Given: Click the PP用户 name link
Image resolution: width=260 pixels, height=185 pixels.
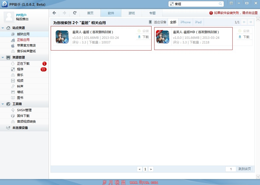Looking at the screenshot, I should [21, 15].
